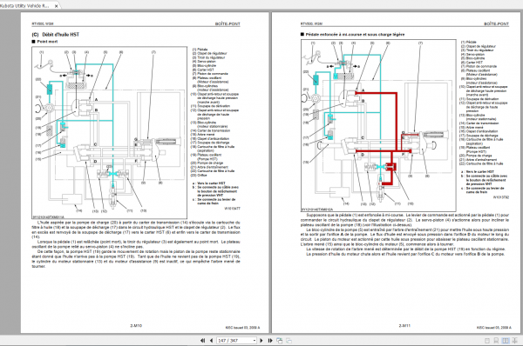523x346 pixels.
Task: Click the "Pédale enfoncée à mi-course" heading
Action: [355, 34]
